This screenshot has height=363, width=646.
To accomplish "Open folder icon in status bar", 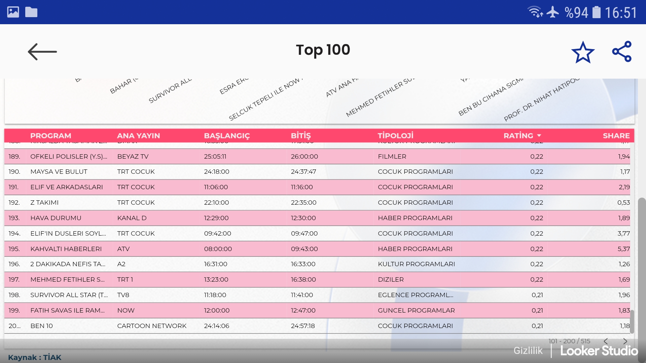I will coord(31,12).
